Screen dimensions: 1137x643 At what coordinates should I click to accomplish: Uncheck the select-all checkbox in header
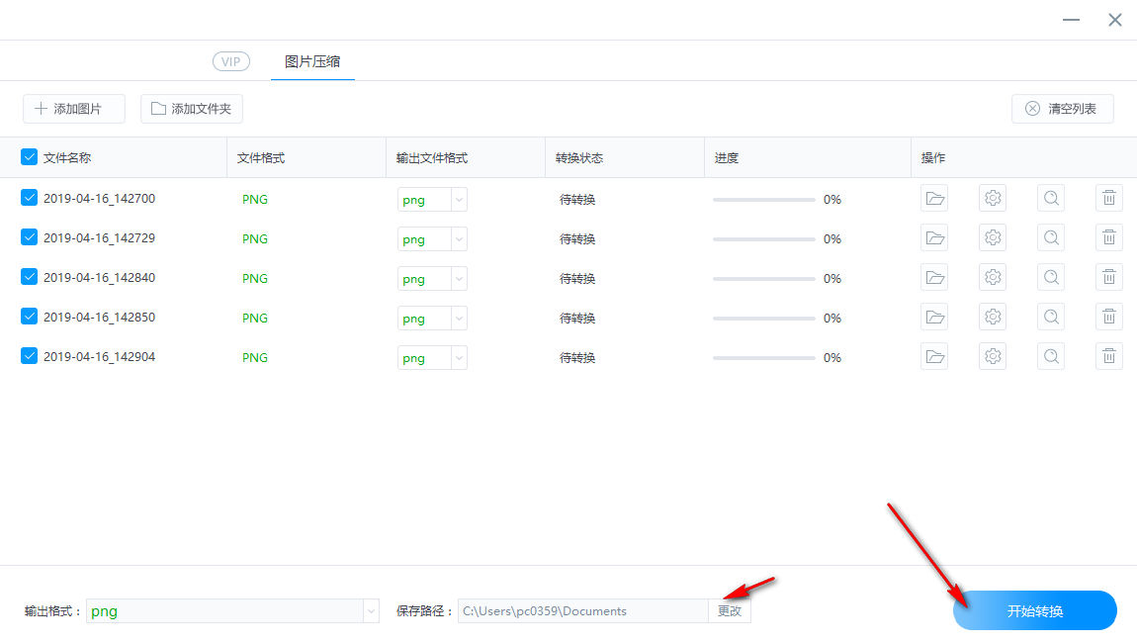tap(29, 156)
